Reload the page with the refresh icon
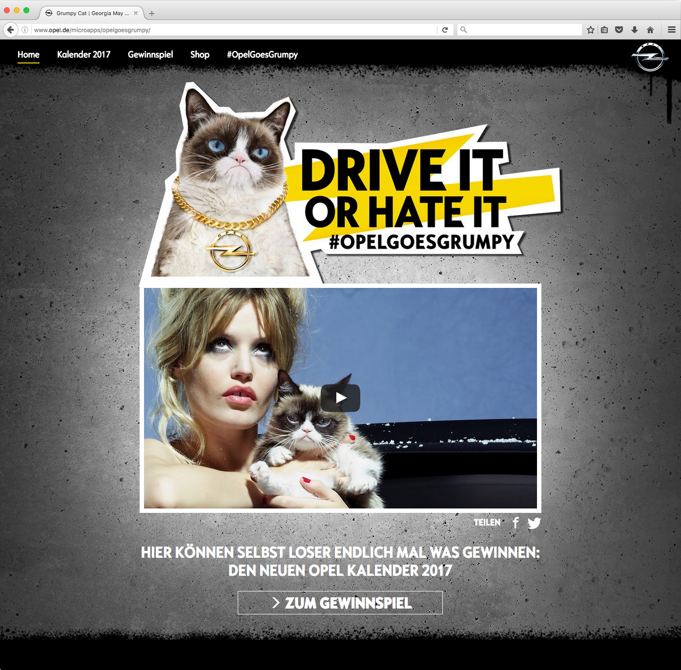Viewport: 681px width, 670px height. pyautogui.click(x=445, y=30)
